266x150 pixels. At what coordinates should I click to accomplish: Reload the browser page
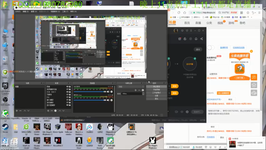pos(179,13)
